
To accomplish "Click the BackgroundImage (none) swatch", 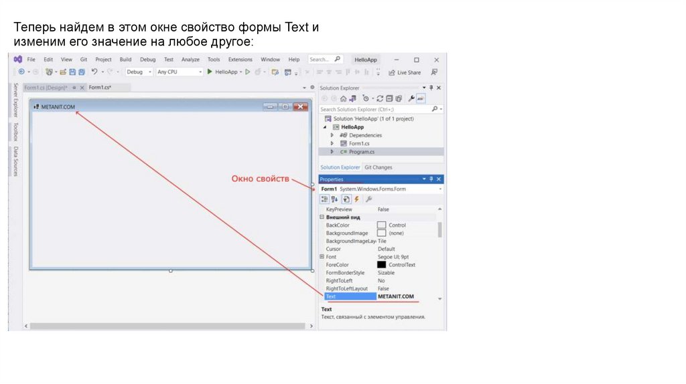I will (381, 233).
